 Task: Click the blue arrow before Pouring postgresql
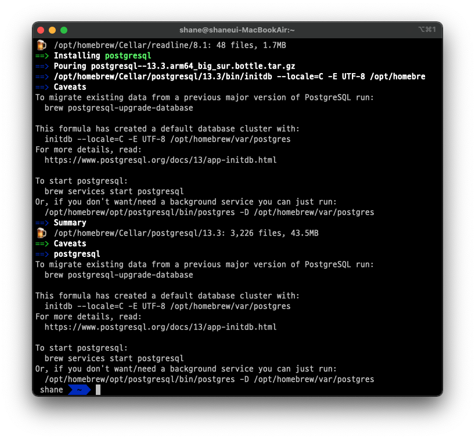(x=42, y=66)
